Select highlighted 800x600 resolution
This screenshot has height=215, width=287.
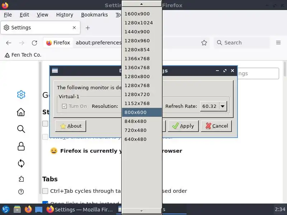[142, 113]
